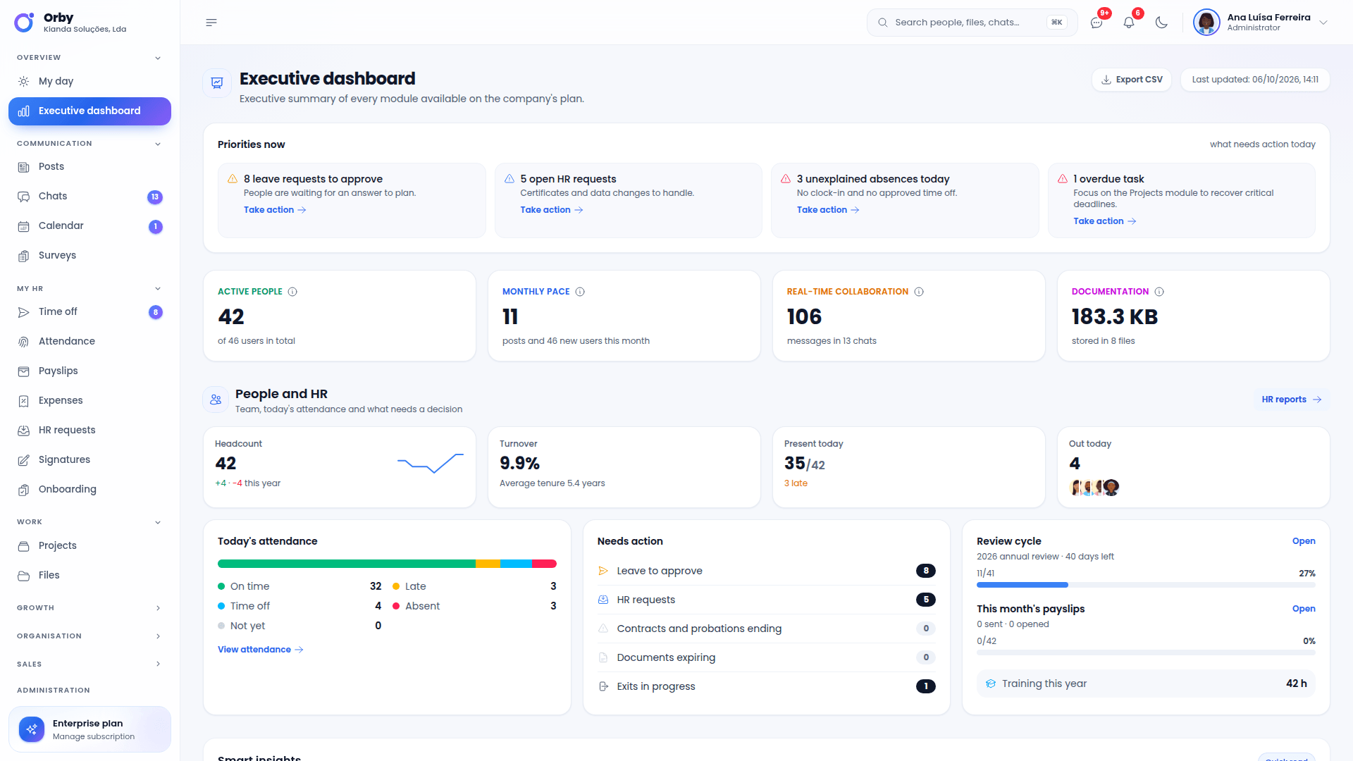Image resolution: width=1353 pixels, height=761 pixels.
Task: Click the Review cycle progress bar
Action: click(1146, 585)
